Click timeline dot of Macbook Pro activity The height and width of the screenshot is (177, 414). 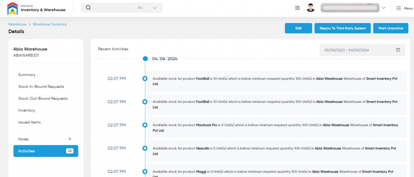145,125
